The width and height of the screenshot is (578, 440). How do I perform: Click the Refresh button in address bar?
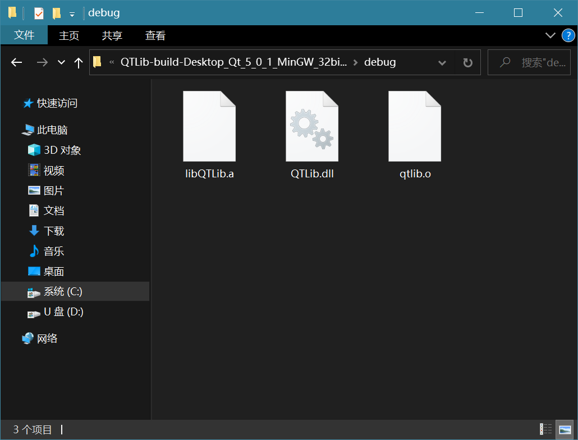click(467, 62)
